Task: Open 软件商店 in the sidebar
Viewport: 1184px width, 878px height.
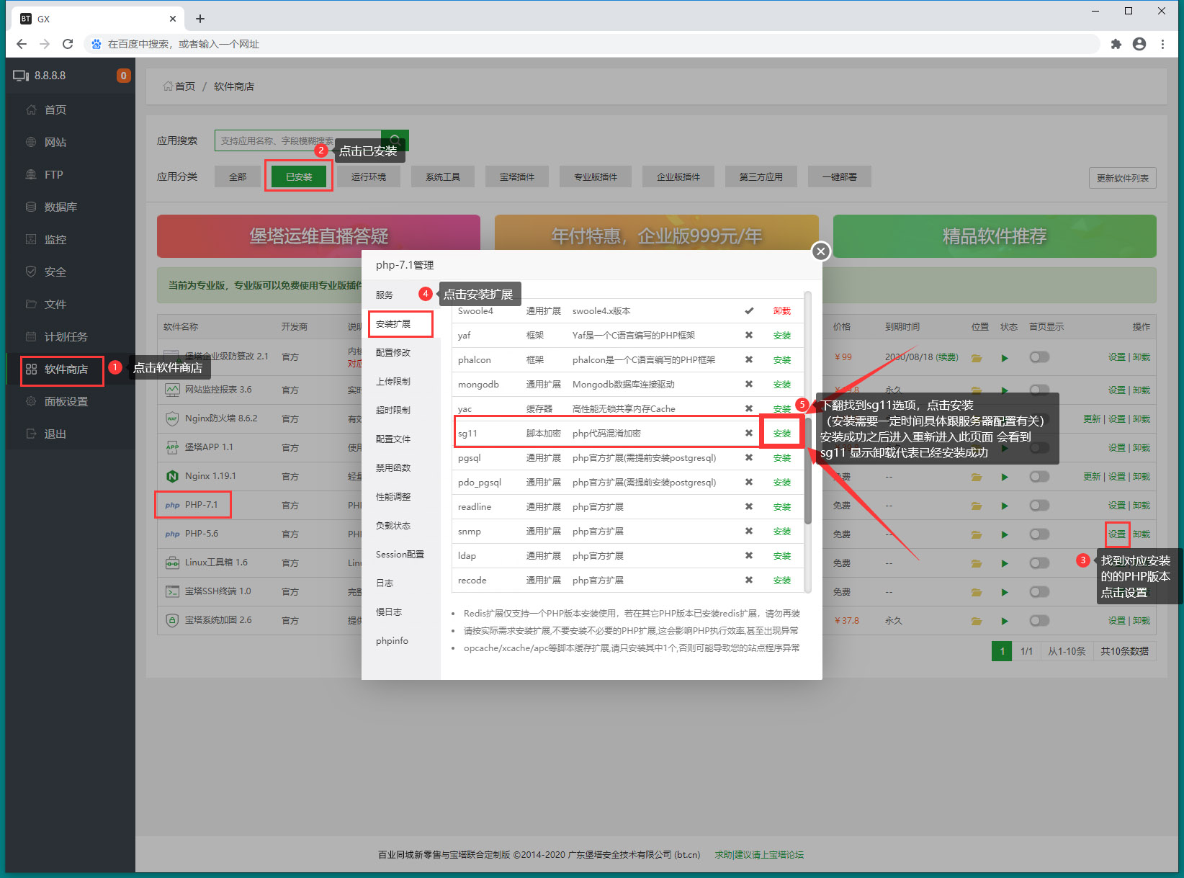Action: 66,369
